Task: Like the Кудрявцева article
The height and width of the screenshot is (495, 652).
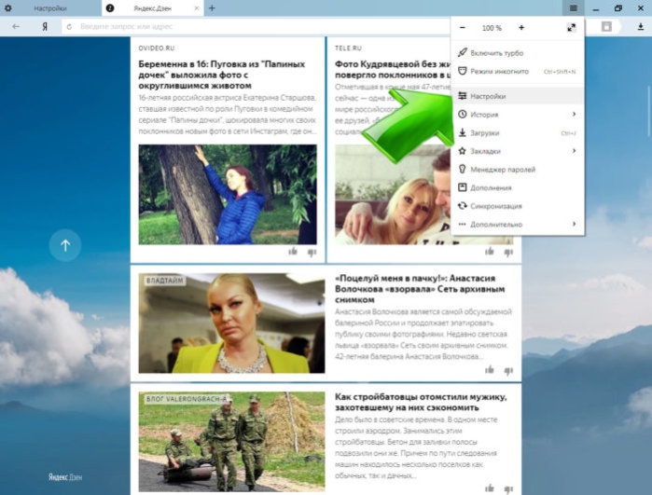Action: 490,251
